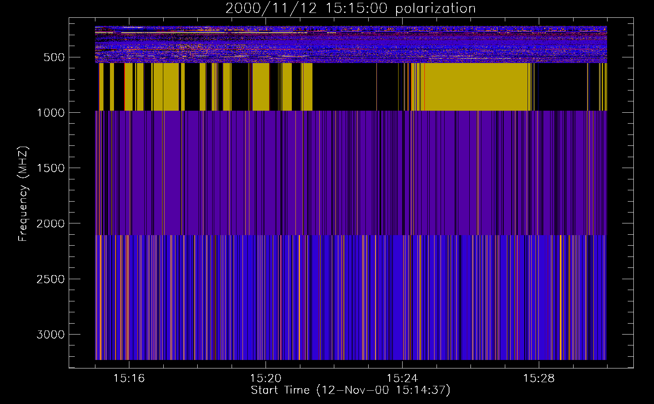654x404 pixels.
Task: Click the 2000 frequency tick label
Action: (x=51, y=224)
